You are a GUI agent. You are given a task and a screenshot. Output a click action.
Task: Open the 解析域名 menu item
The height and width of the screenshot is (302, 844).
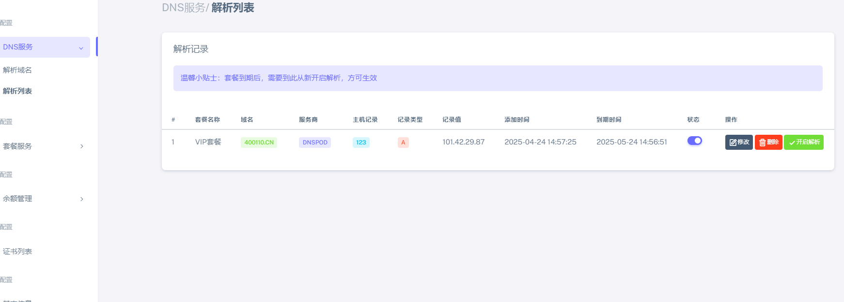[x=17, y=70]
